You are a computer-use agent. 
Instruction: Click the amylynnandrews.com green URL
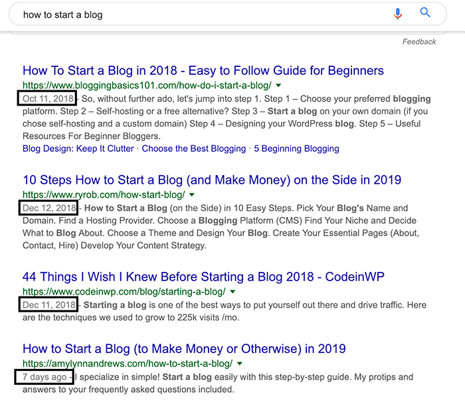pyautogui.click(x=128, y=364)
